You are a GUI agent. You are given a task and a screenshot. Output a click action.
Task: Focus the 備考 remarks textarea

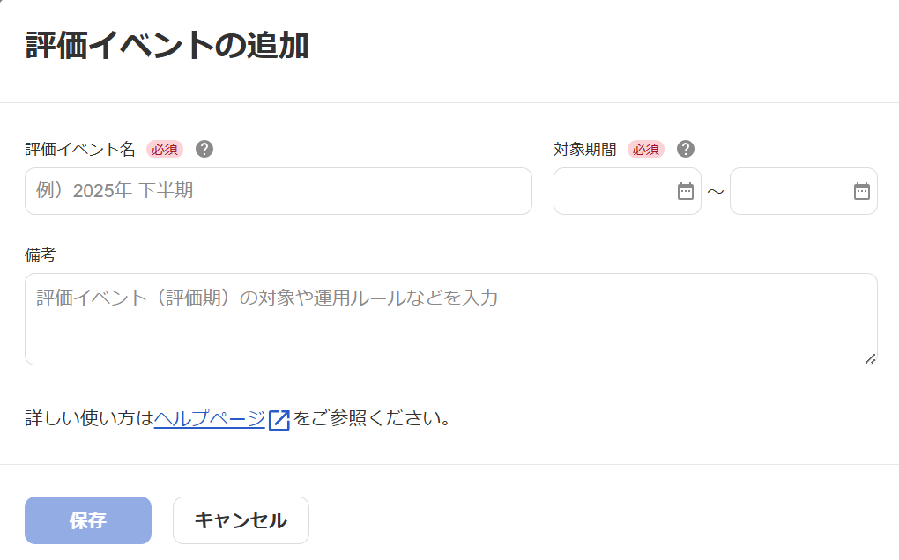(x=441, y=317)
